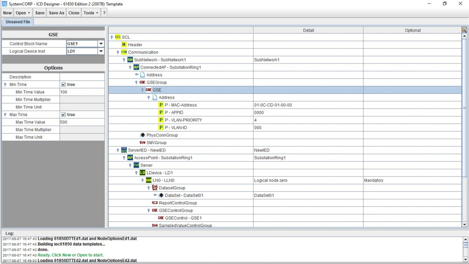Open help with the ? button
Viewport: 469px width, 264px height.
(104, 13)
